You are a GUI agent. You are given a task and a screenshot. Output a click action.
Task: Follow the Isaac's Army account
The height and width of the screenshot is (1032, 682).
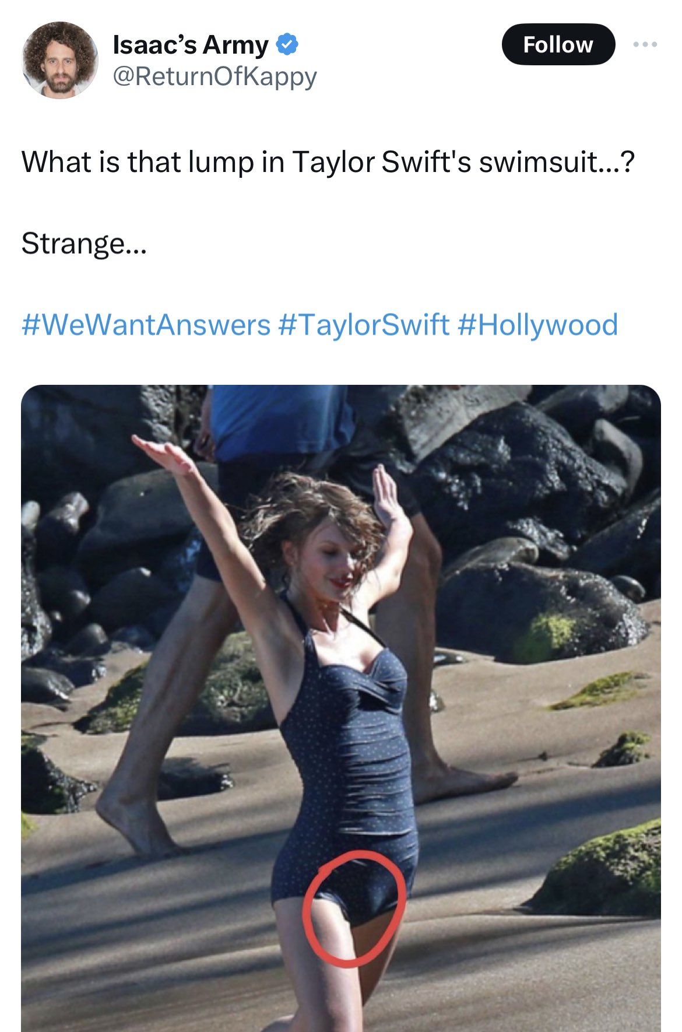point(558,44)
